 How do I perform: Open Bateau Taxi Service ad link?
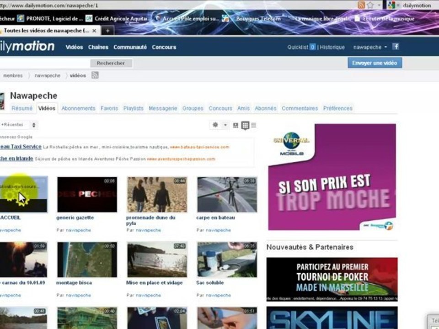point(21,147)
